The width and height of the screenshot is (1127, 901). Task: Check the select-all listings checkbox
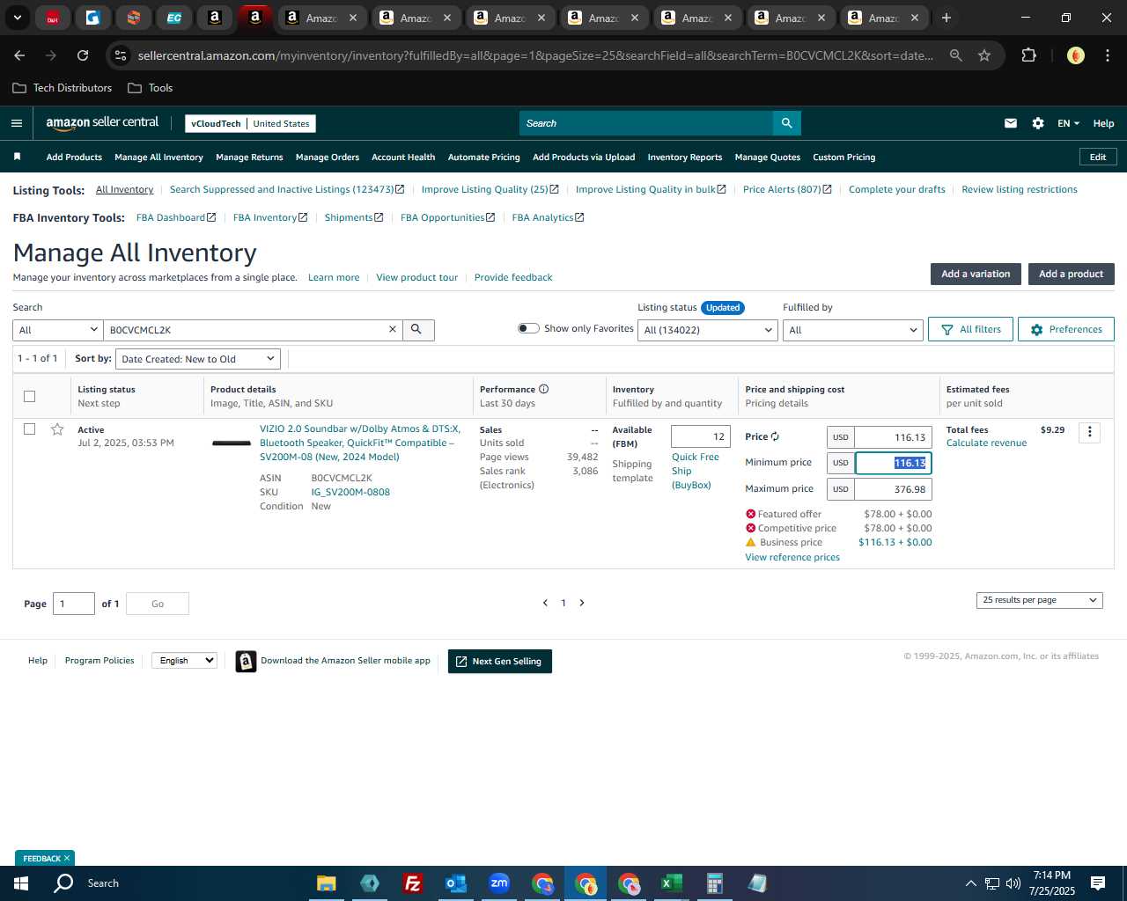point(29,396)
